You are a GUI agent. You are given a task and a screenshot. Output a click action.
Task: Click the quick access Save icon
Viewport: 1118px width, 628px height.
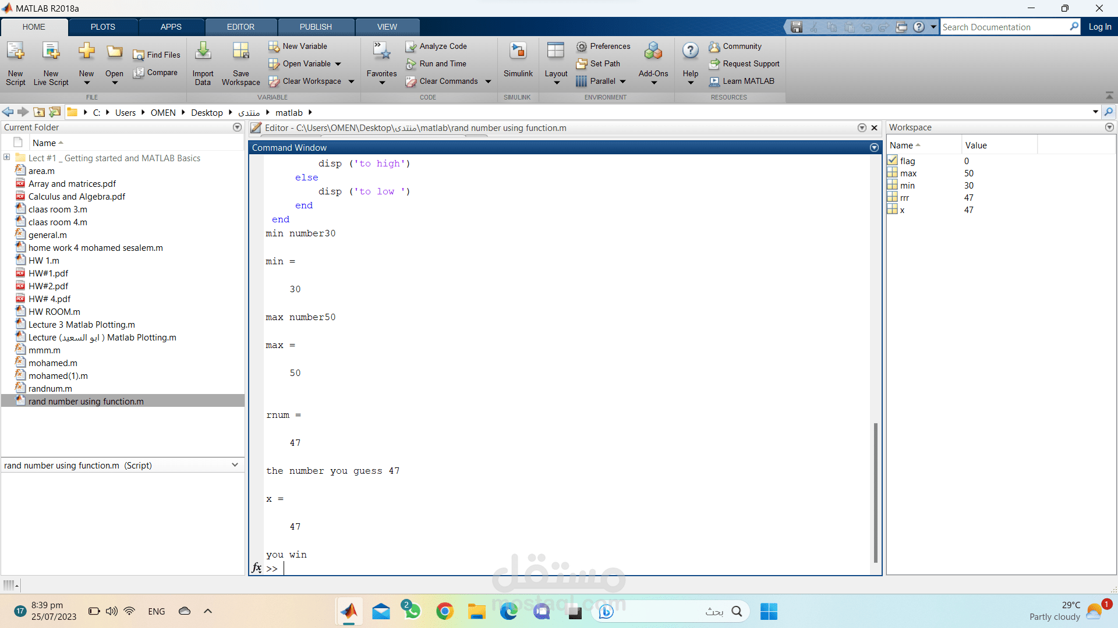(797, 27)
